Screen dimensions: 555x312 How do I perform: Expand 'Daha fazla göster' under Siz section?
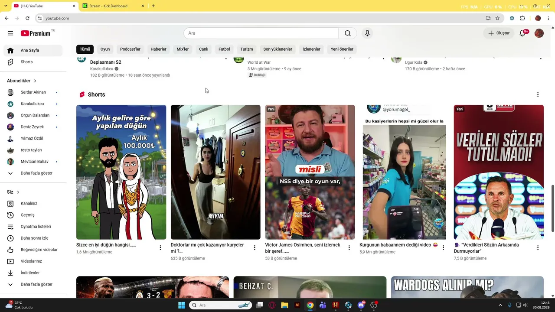click(x=34, y=285)
